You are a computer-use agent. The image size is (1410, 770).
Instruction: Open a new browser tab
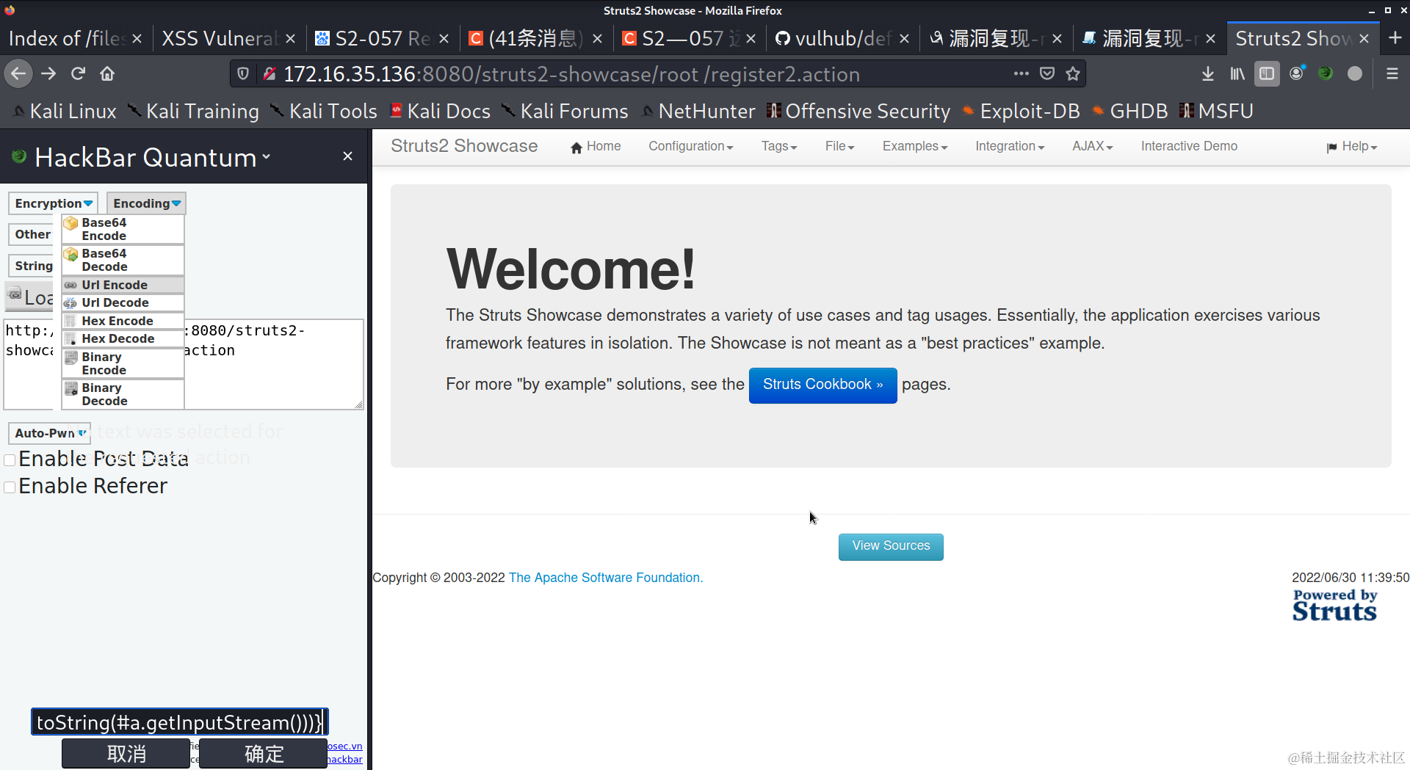point(1395,38)
